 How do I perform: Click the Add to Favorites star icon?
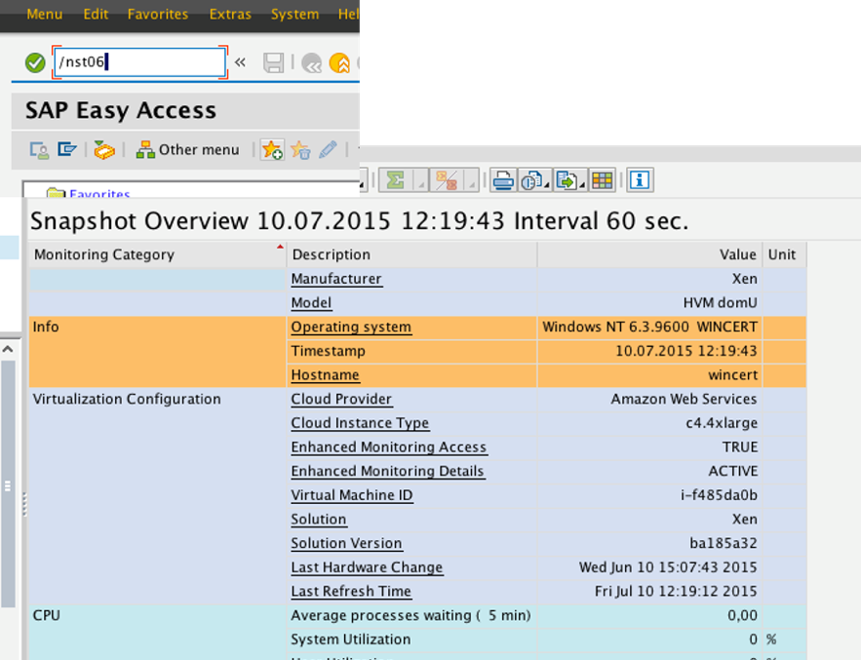point(272,149)
